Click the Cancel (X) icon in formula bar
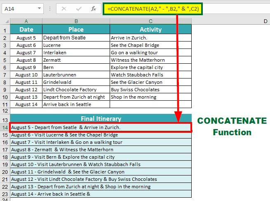Screen dimensions: 270x201 [64, 9]
